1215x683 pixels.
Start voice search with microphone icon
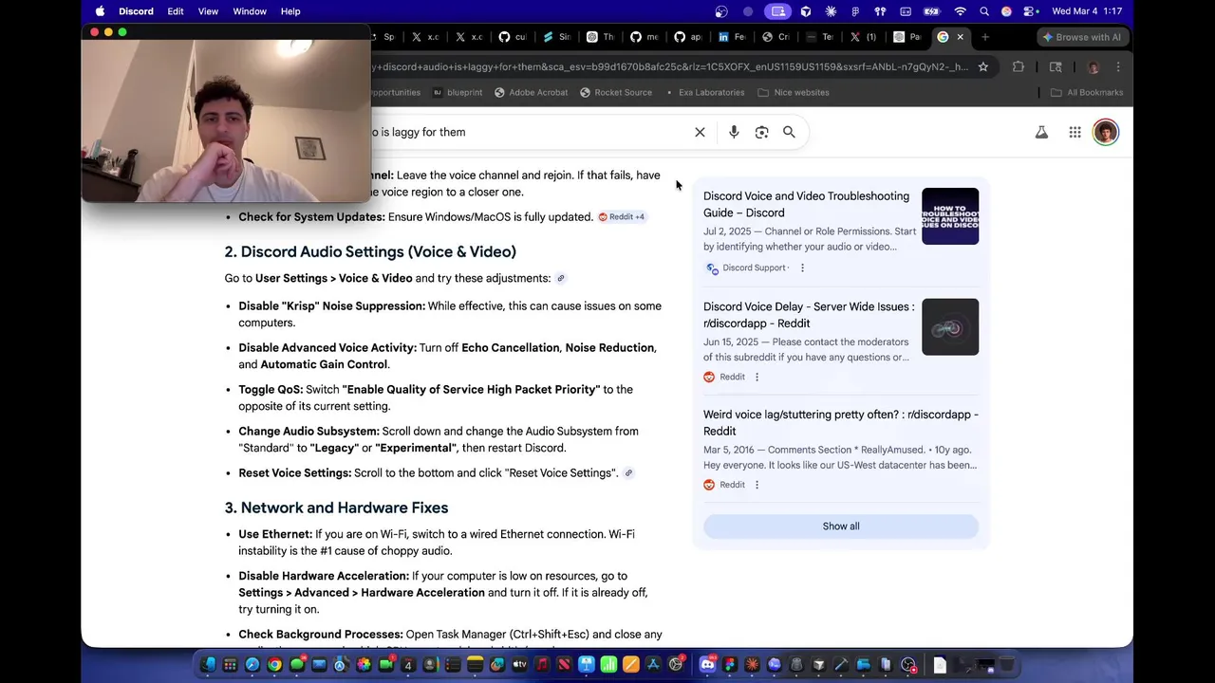coord(734,133)
